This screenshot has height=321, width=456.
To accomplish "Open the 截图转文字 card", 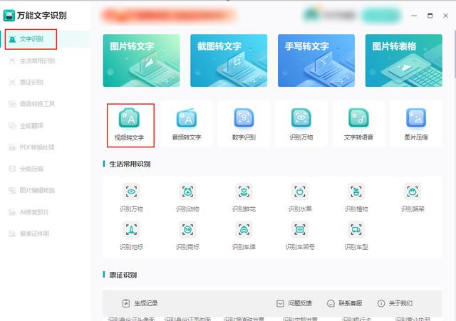I will click(229, 60).
